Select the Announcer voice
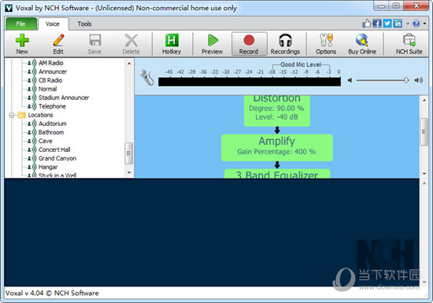 point(53,72)
